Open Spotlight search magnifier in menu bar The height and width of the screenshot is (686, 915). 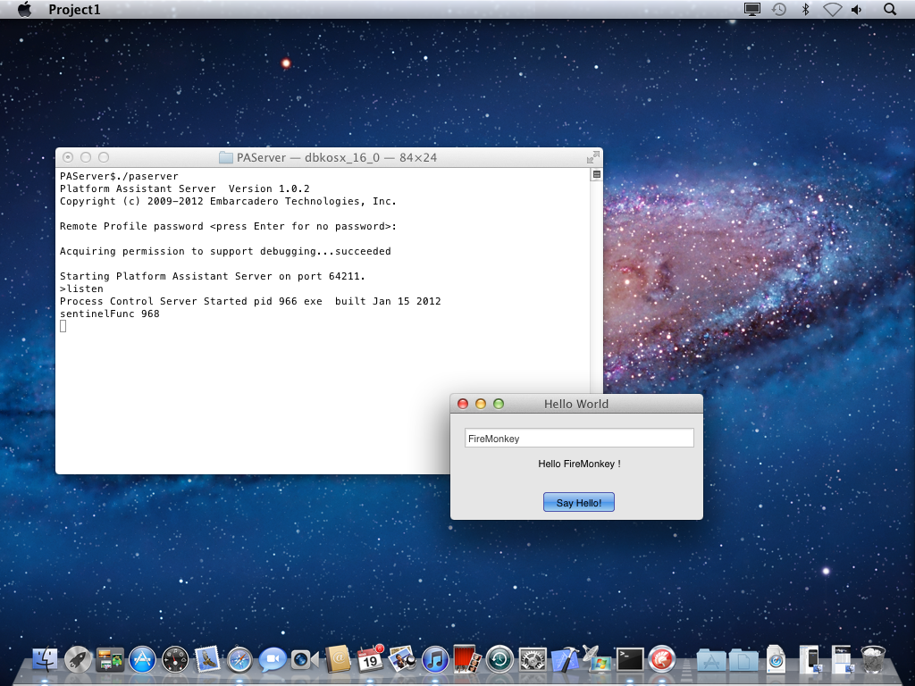point(890,9)
